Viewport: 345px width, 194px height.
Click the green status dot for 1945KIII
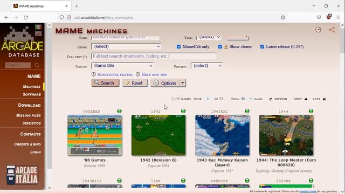(x=119, y=181)
